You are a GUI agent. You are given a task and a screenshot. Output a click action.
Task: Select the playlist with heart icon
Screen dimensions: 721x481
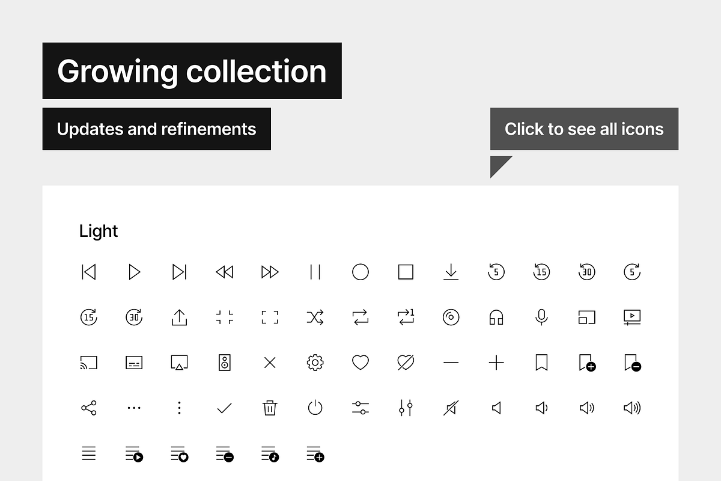179,453
